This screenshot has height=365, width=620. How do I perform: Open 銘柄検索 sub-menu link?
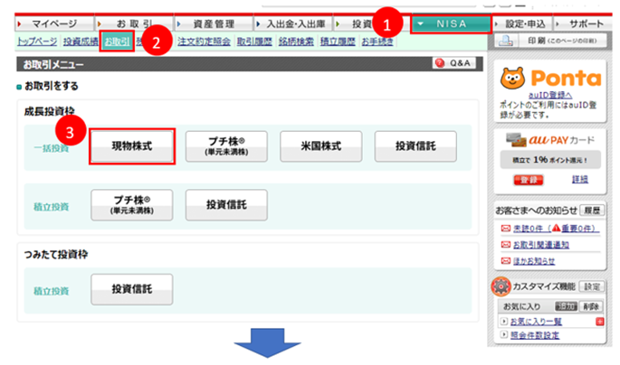coord(296,42)
